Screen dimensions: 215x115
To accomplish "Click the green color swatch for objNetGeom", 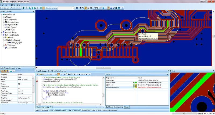I will (x=136, y=82).
